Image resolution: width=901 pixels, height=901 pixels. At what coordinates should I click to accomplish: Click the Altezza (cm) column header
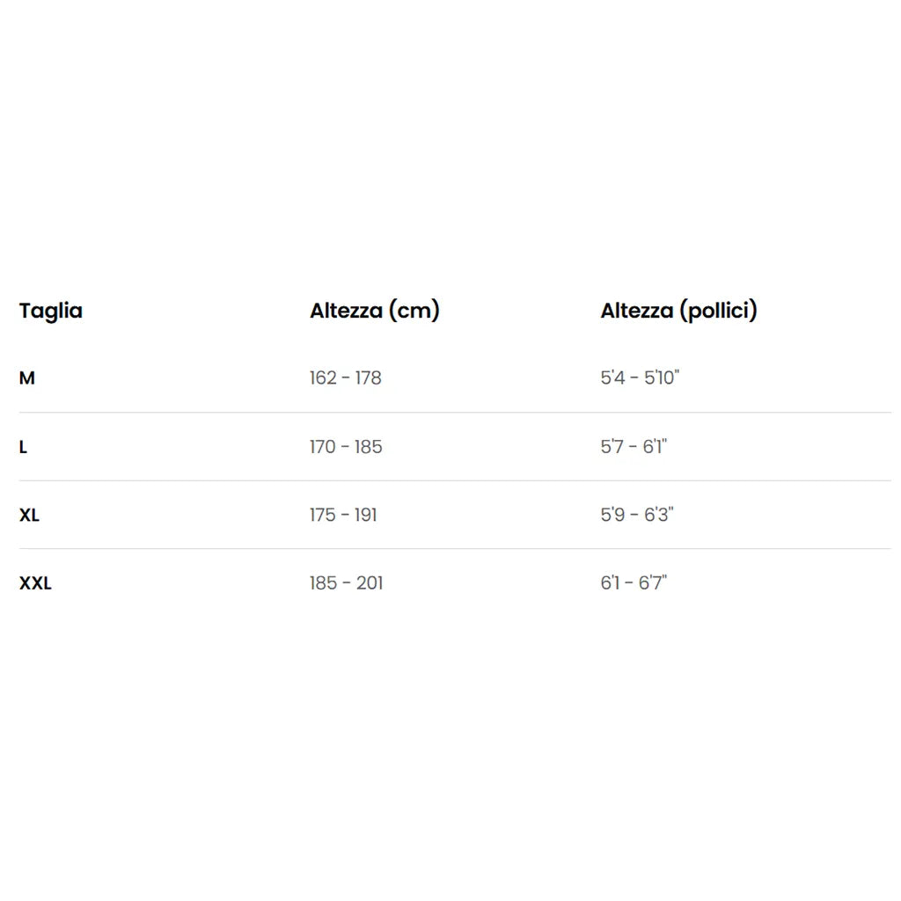(x=374, y=311)
